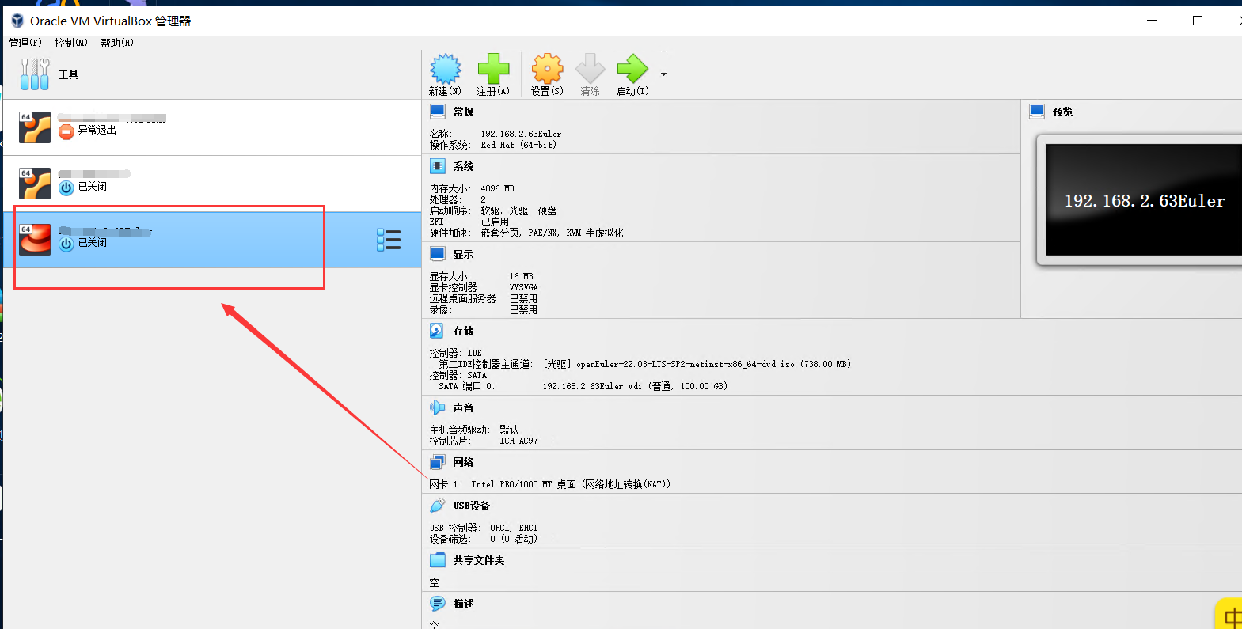Click the VirtualBox cube title bar icon

[x=17, y=21]
